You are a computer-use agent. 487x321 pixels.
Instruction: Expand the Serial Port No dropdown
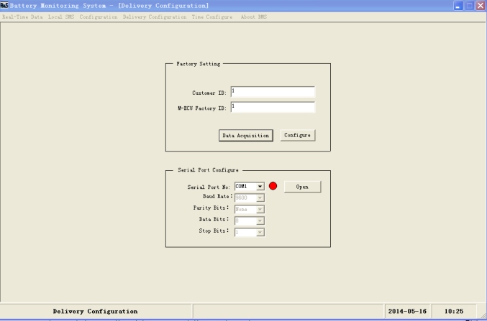tap(260, 186)
